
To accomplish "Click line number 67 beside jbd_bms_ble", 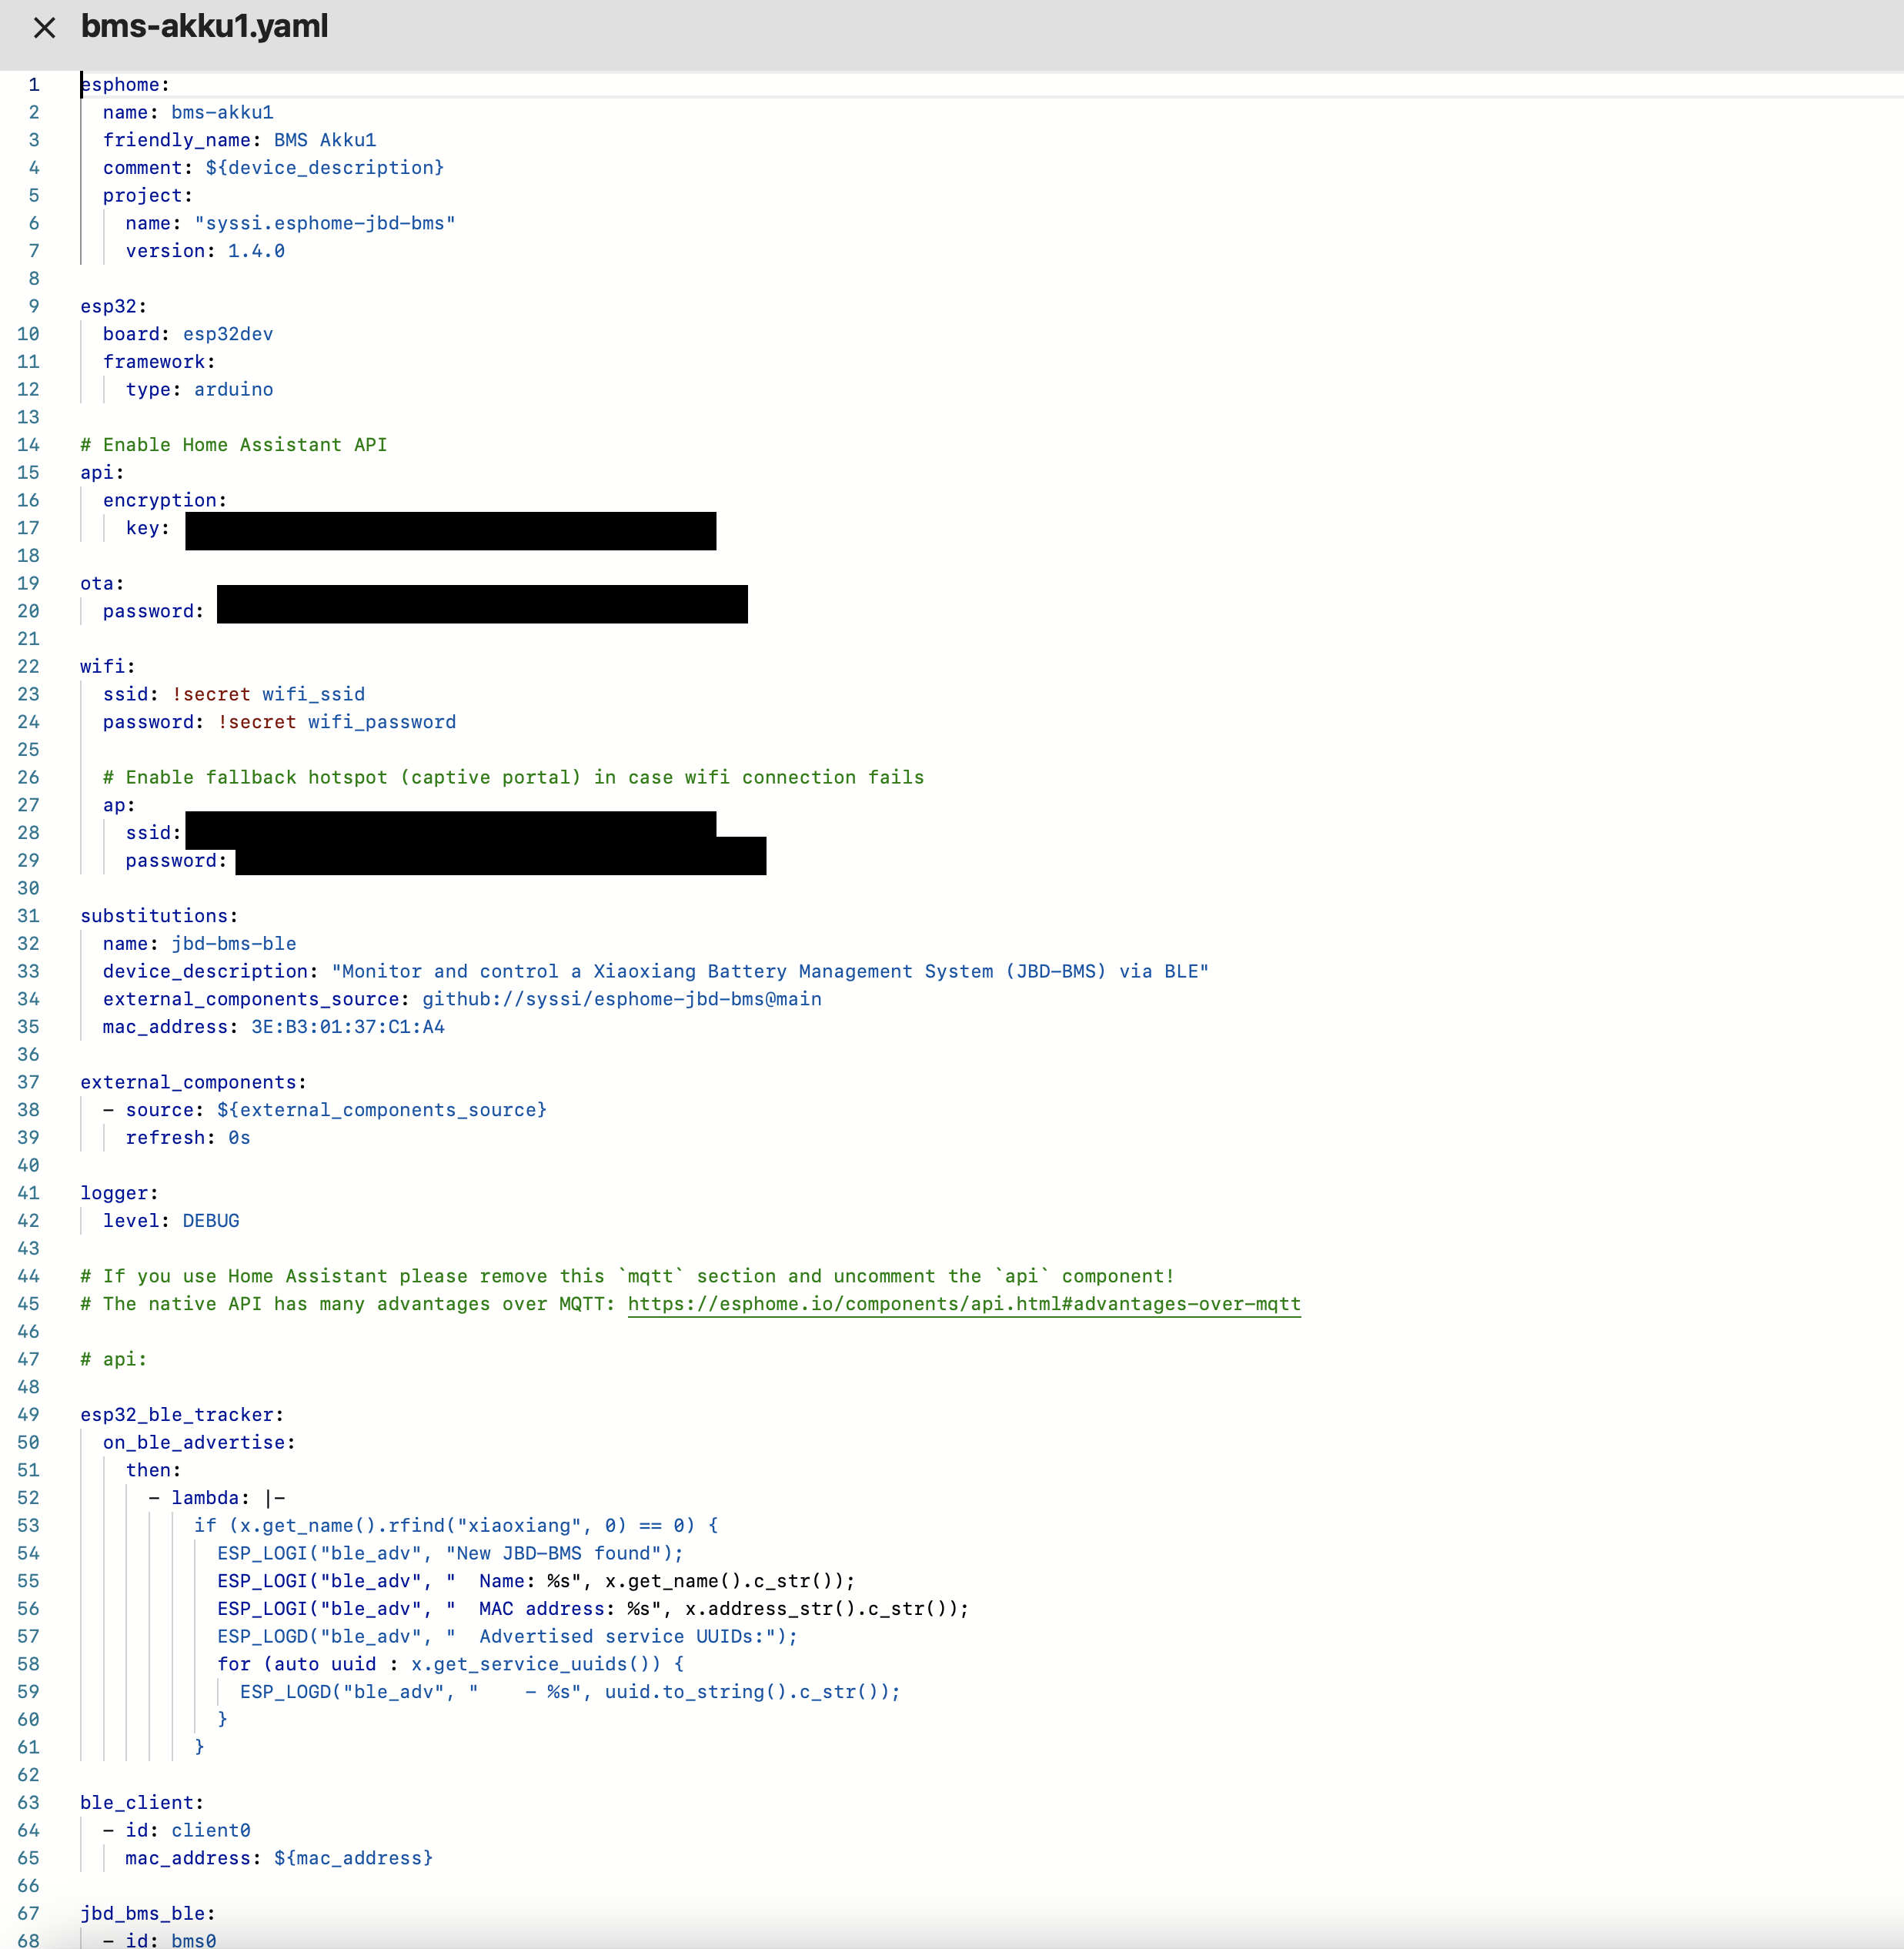I will [x=28, y=1913].
